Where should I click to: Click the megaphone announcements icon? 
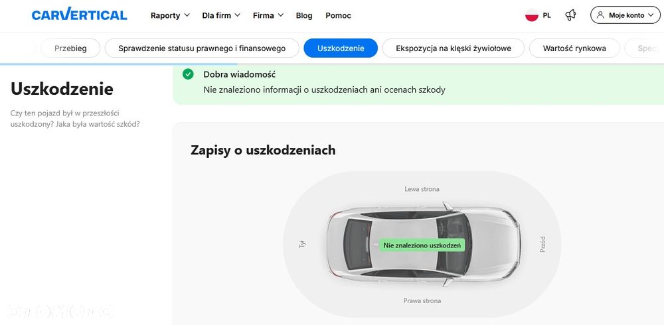[x=570, y=15]
